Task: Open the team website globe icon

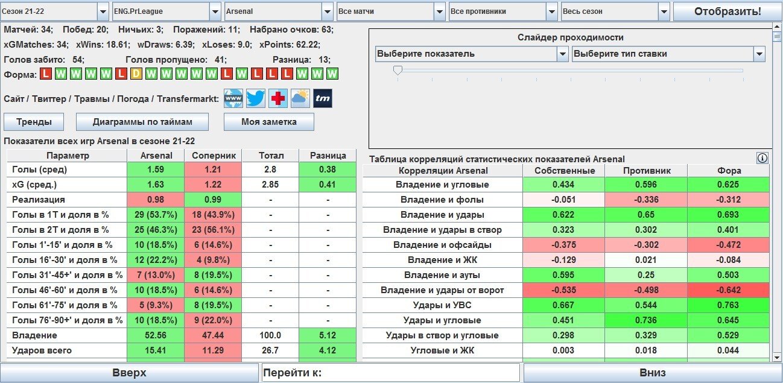Action: (233, 98)
